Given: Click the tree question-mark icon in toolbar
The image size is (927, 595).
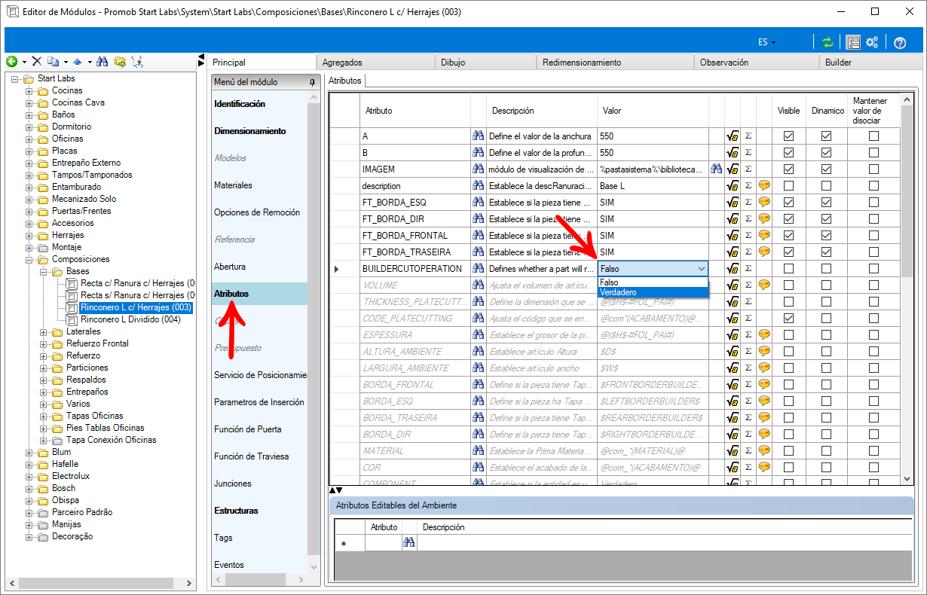Looking at the screenshot, I should (x=136, y=62).
